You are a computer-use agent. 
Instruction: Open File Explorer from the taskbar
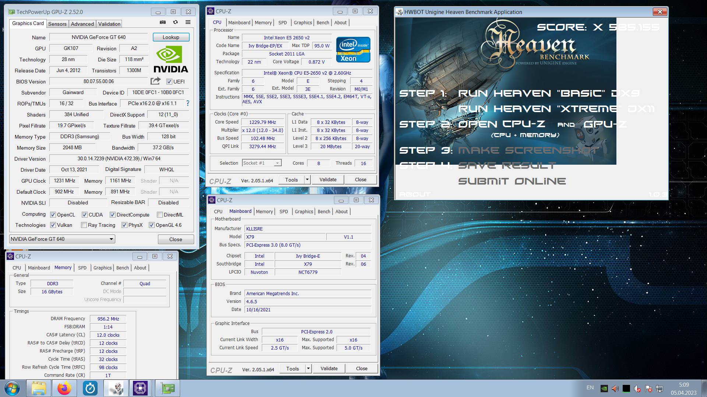pos(39,389)
